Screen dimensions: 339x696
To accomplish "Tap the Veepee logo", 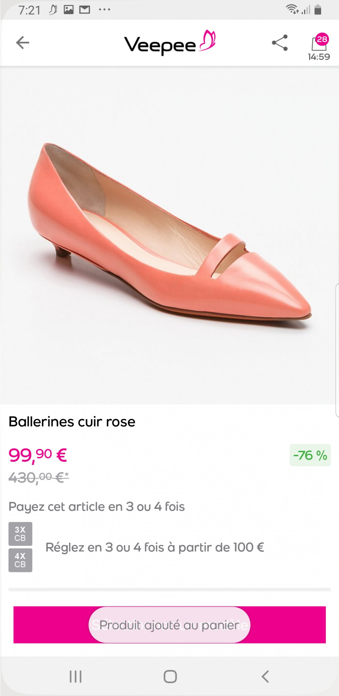I will tap(169, 43).
